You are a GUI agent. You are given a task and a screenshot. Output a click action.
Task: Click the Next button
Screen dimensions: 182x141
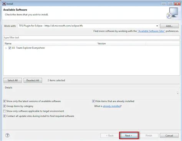pyautogui.click(x=129, y=136)
